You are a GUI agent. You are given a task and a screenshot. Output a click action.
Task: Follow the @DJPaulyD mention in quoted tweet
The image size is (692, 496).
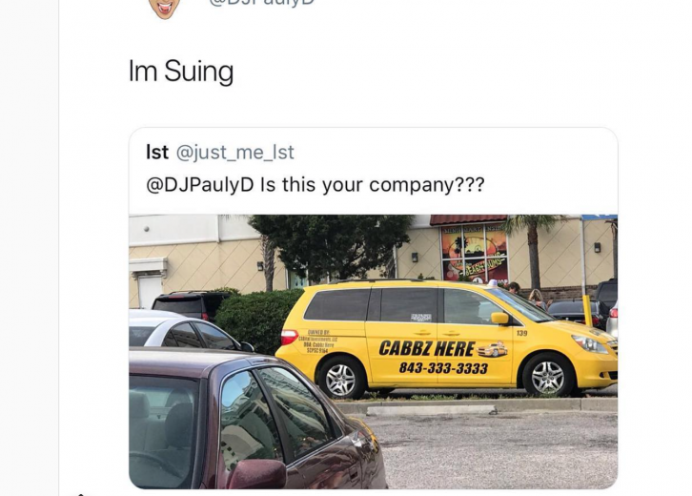(x=200, y=185)
